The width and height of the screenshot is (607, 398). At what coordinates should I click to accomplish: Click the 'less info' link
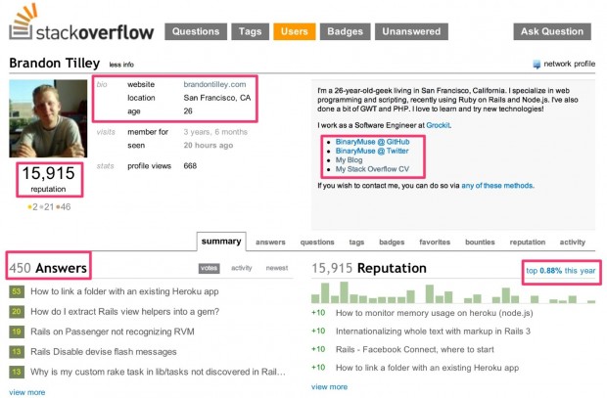pos(121,65)
